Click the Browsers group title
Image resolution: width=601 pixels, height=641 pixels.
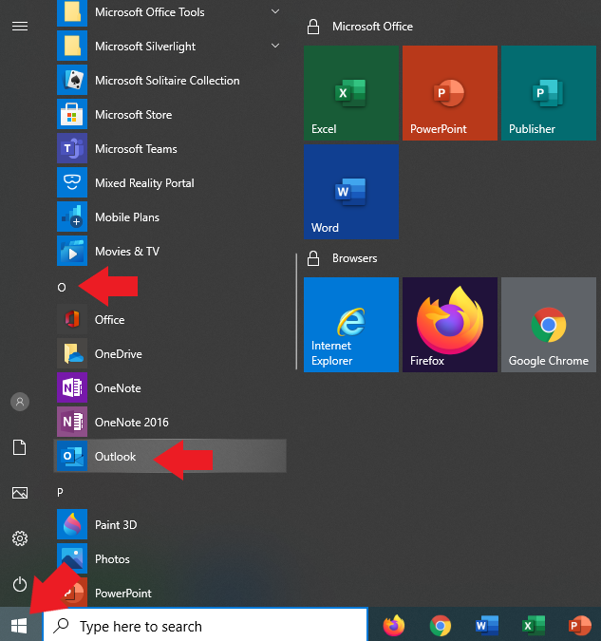[354, 258]
